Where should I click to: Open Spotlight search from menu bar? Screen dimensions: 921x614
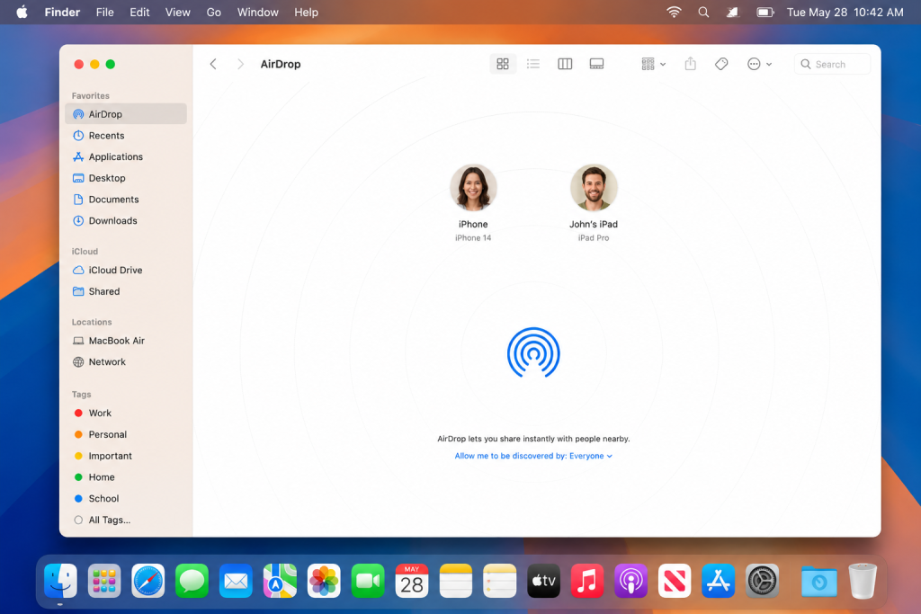(703, 13)
